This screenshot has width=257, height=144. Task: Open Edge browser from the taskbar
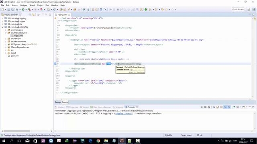[x=90, y=141]
